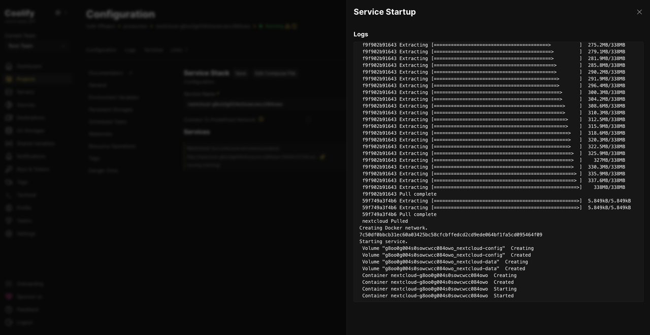Select the log line showing 296.4MB/338MB
This screenshot has width=650, height=335.
coord(494,85)
